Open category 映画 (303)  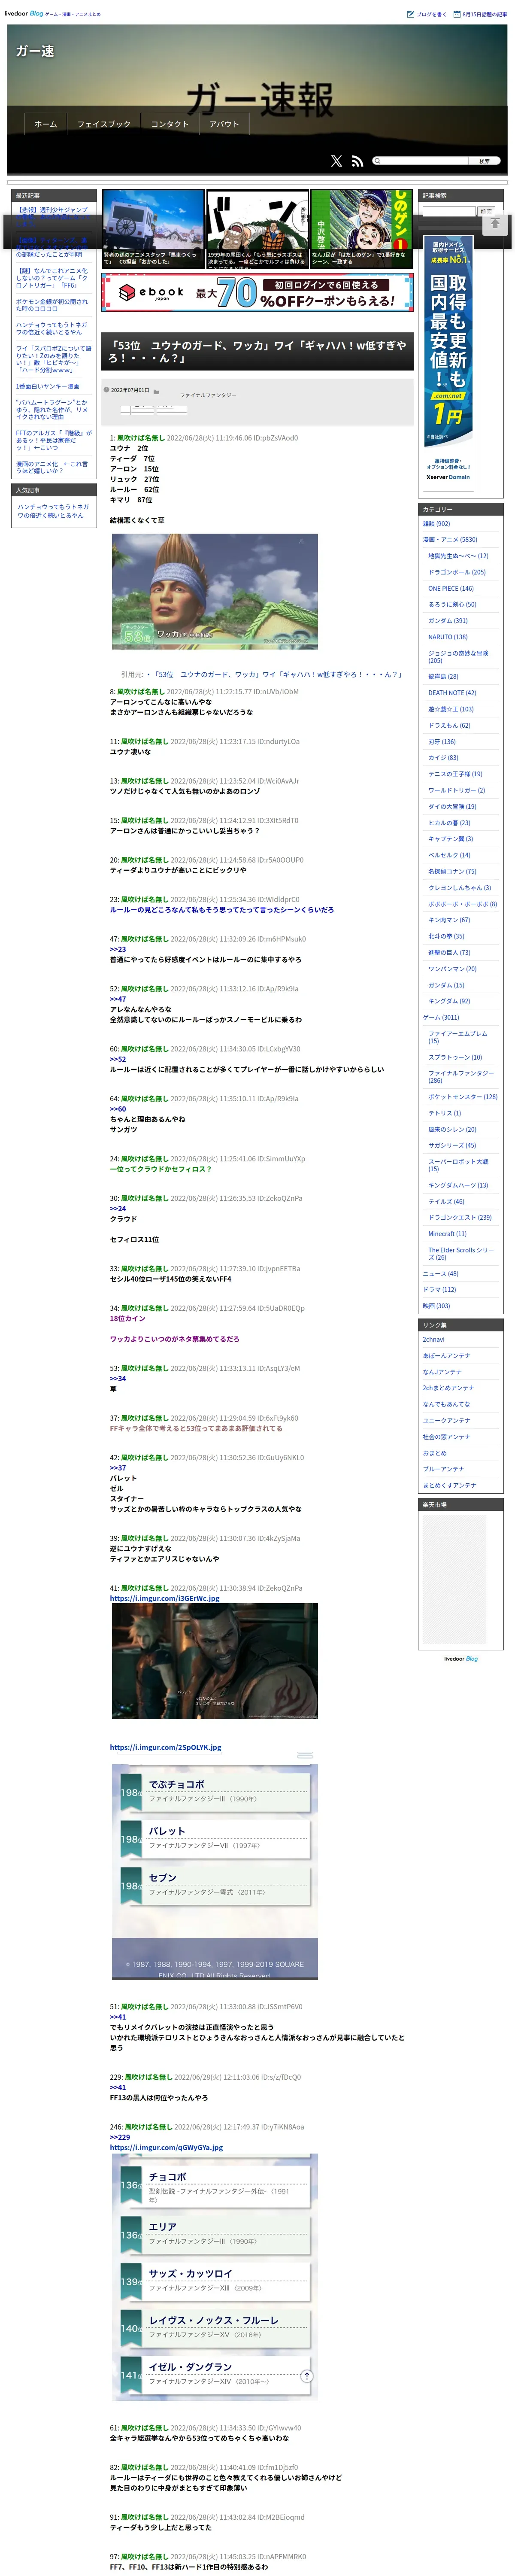(x=436, y=1306)
